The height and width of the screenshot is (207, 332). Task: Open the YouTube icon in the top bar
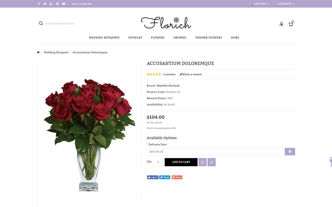tap(64, 4)
